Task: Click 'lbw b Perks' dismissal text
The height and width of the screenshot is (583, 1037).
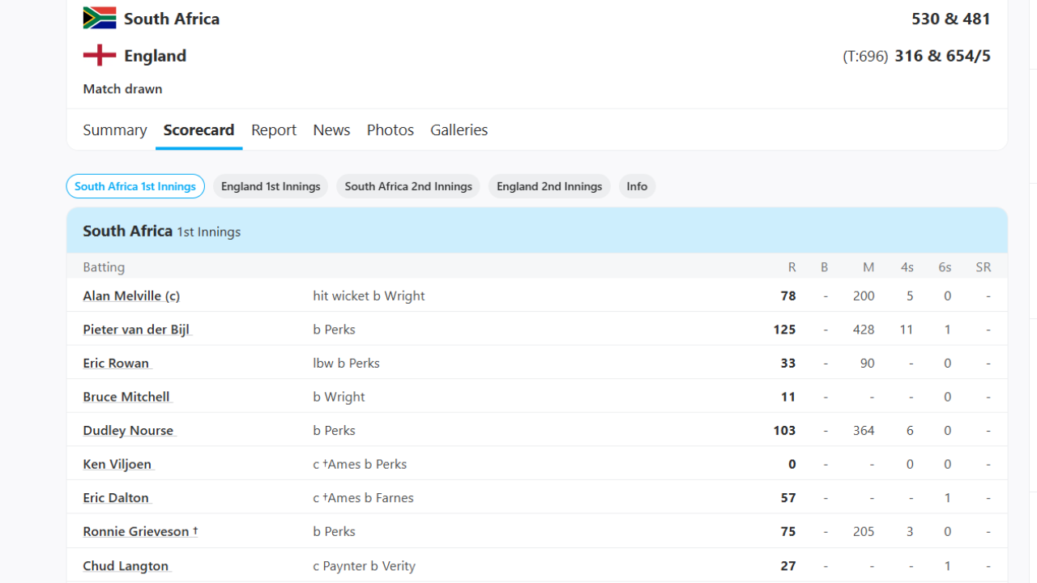Action: pyautogui.click(x=346, y=363)
